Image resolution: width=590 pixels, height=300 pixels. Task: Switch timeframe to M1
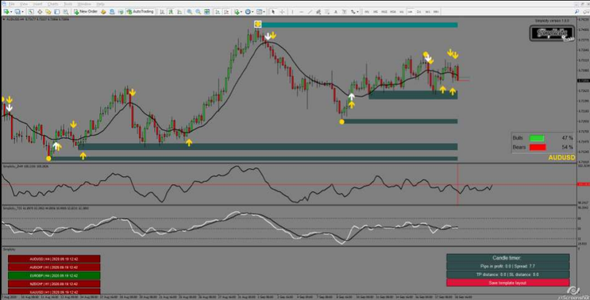(x=367, y=12)
